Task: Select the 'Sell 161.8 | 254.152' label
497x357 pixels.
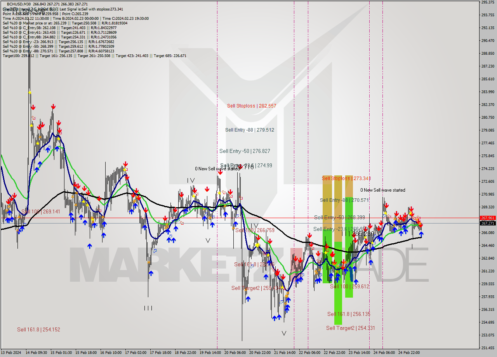Action: [x=38, y=329]
